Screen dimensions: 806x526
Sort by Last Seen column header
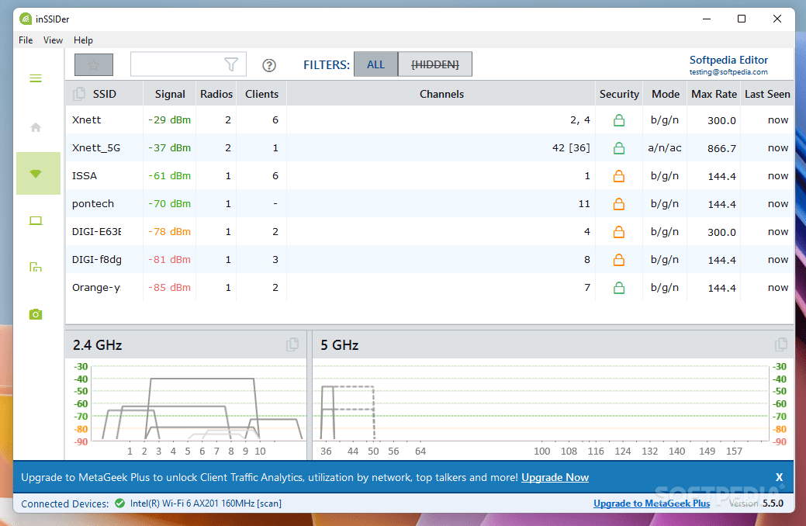(767, 94)
